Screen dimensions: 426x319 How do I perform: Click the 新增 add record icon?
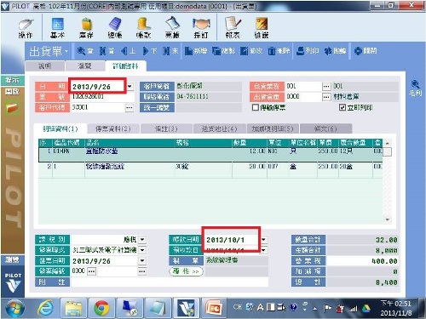pyautogui.click(x=196, y=51)
